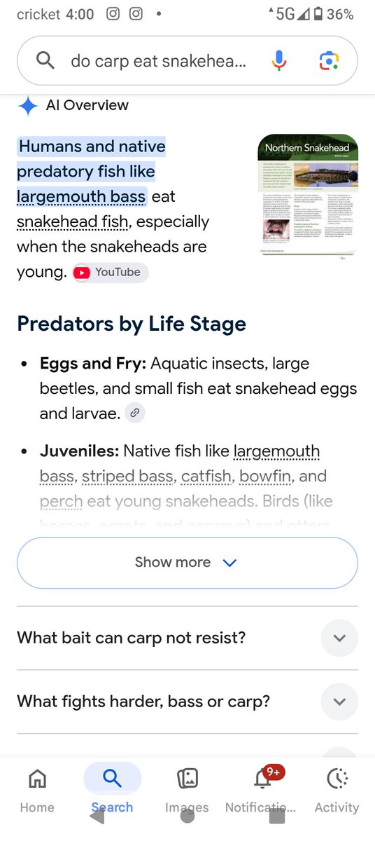Tap the search query text field

point(158,62)
